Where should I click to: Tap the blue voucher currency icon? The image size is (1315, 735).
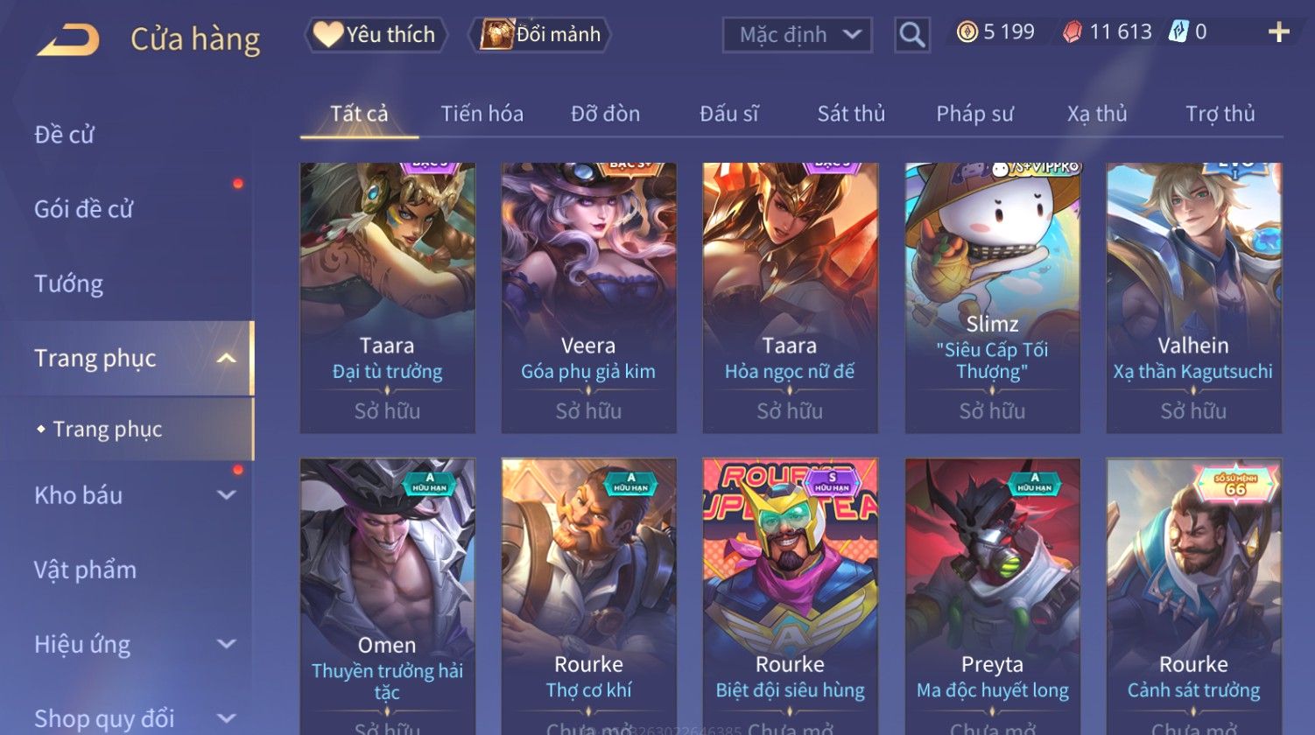[1178, 32]
